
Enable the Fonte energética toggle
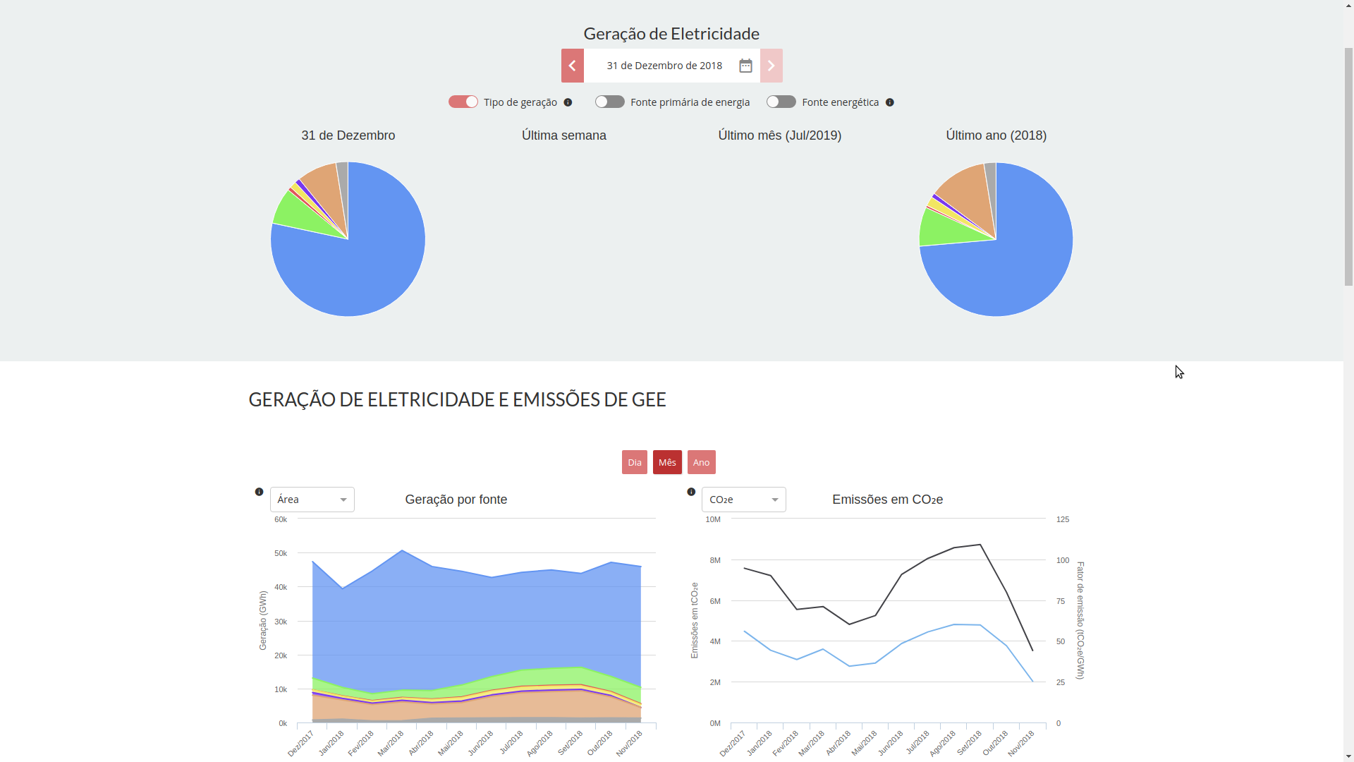781,102
